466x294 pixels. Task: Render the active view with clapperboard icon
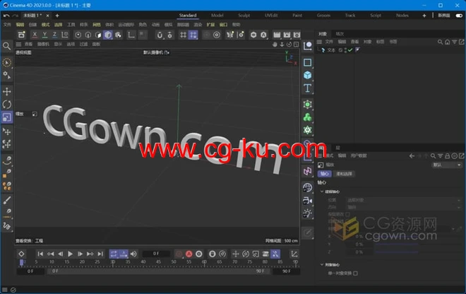[x=277, y=35]
